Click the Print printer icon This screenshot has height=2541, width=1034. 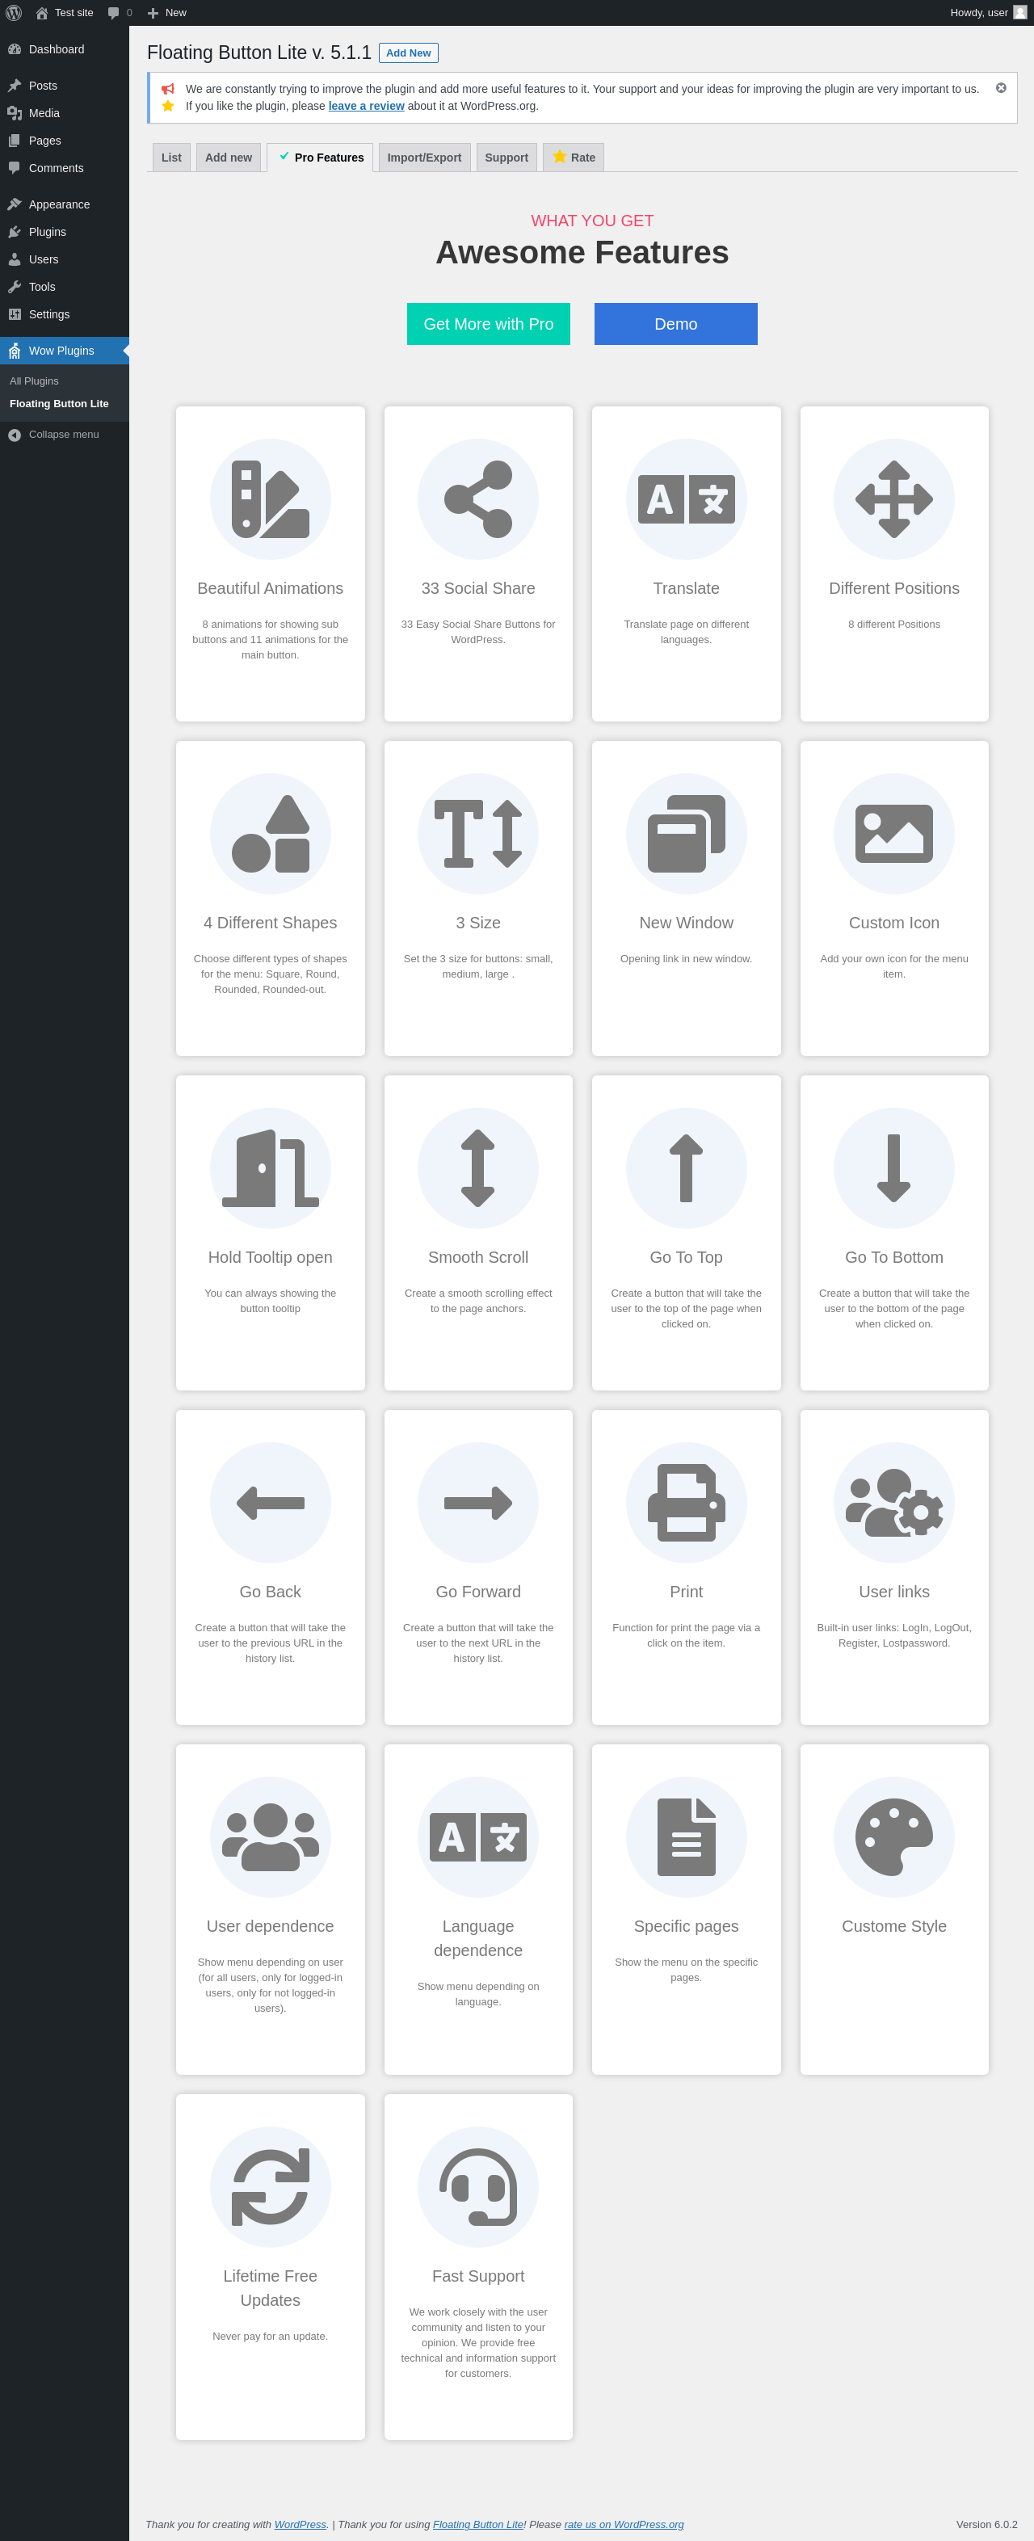(687, 1502)
